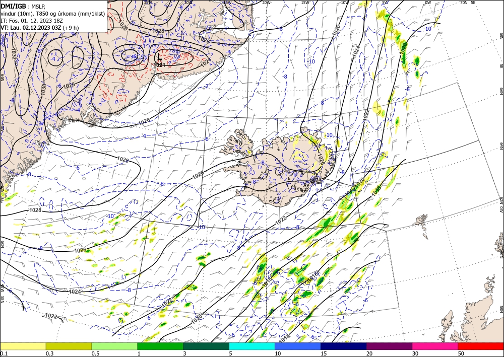Click the legend value '0.3'
This screenshot has height=357, width=504.
coord(49,353)
